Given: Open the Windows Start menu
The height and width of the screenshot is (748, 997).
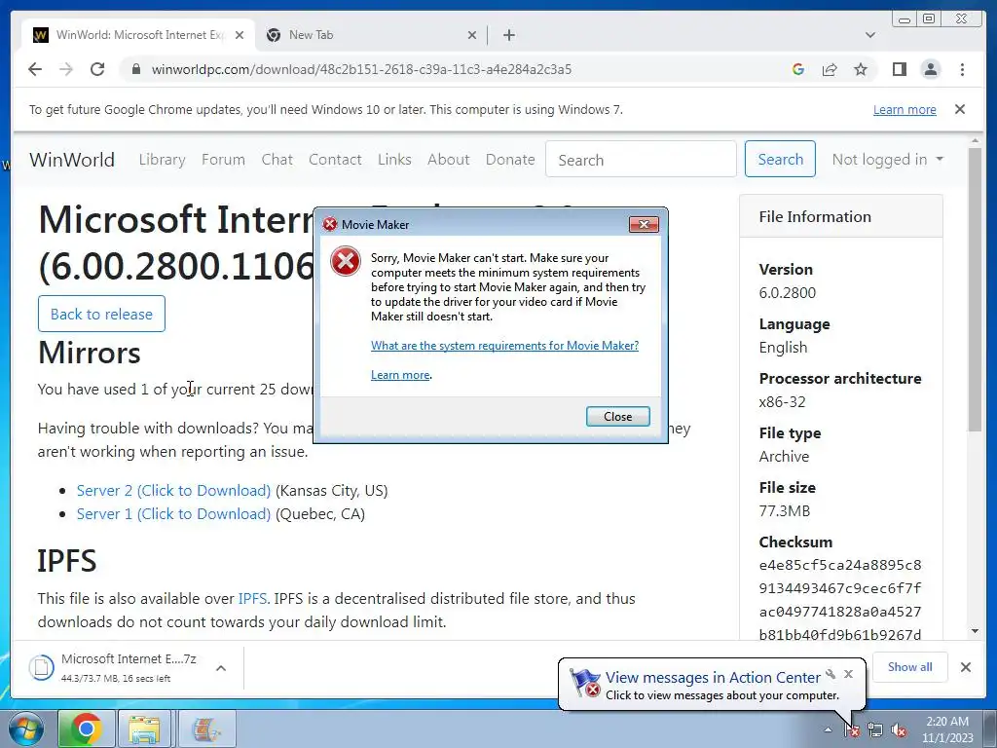Looking at the screenshot, I should 24,729.
